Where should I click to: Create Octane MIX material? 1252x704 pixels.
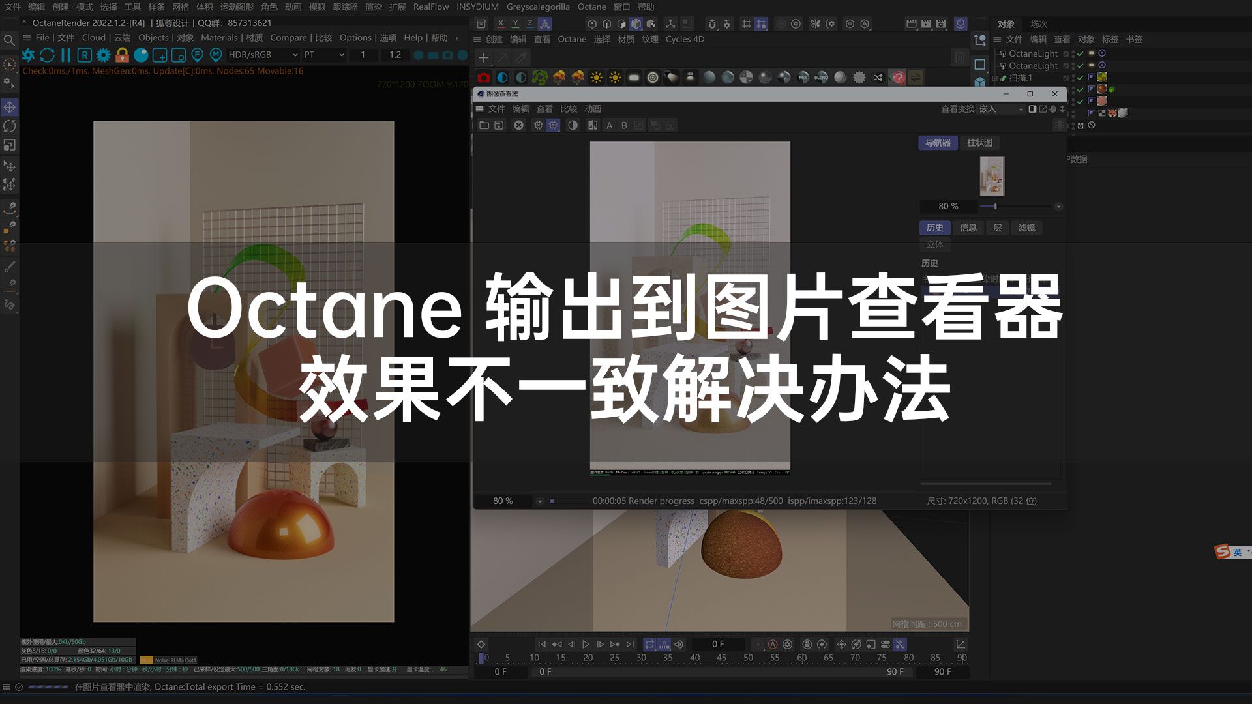pyautogui.click(x=803, y=78)
